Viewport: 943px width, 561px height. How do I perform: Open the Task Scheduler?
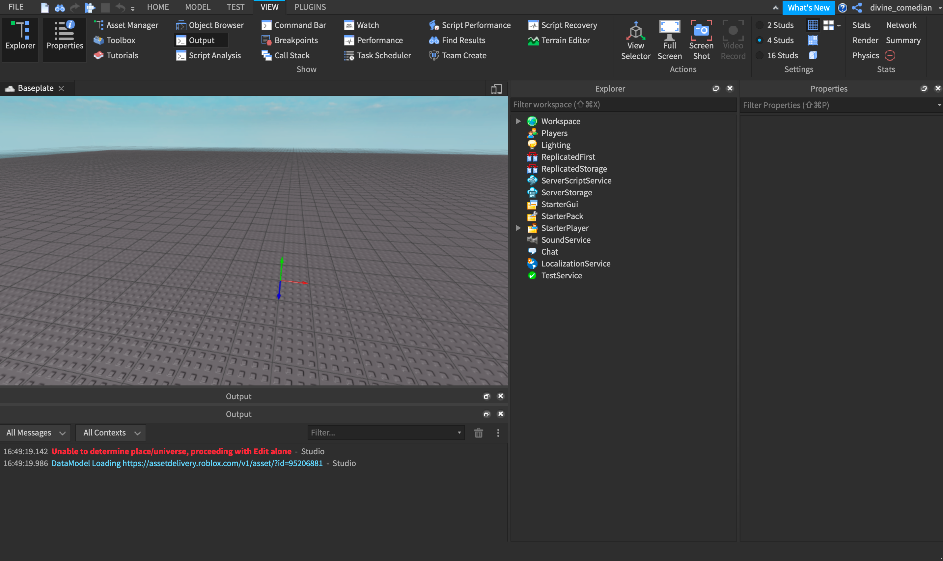(377, 55)
